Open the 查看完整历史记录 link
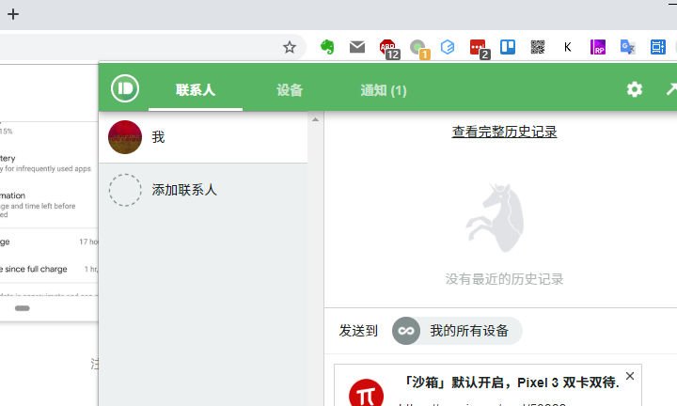Viewport: 677px width, 406px height. (504, 132)
